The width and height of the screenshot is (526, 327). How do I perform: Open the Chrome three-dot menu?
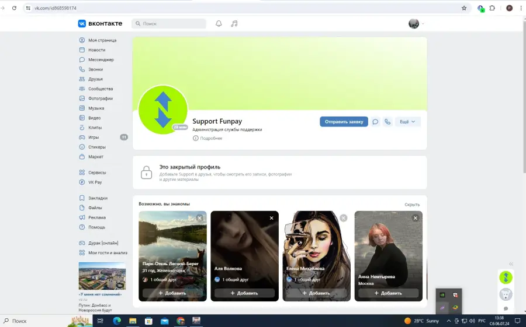(x=521, y=8)
